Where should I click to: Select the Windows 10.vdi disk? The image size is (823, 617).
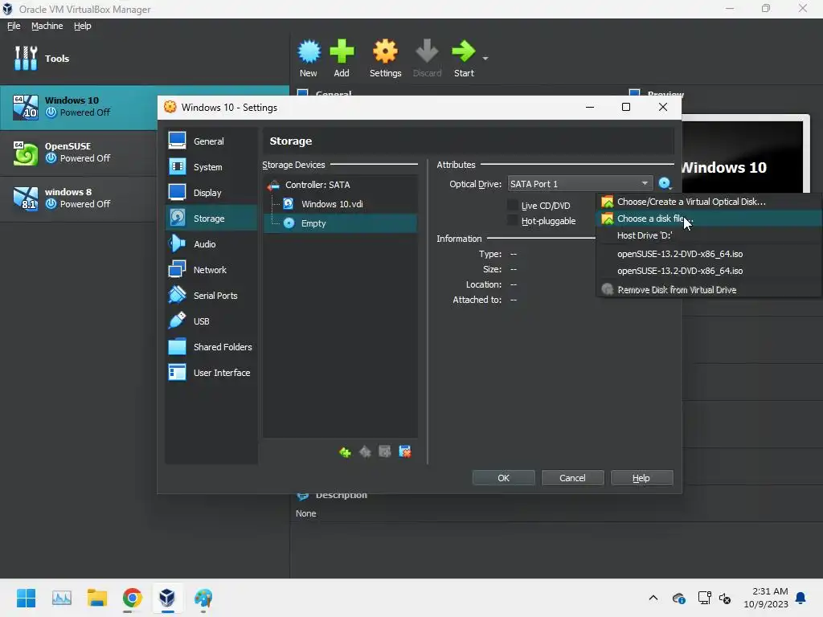click(x=340, y=204)
